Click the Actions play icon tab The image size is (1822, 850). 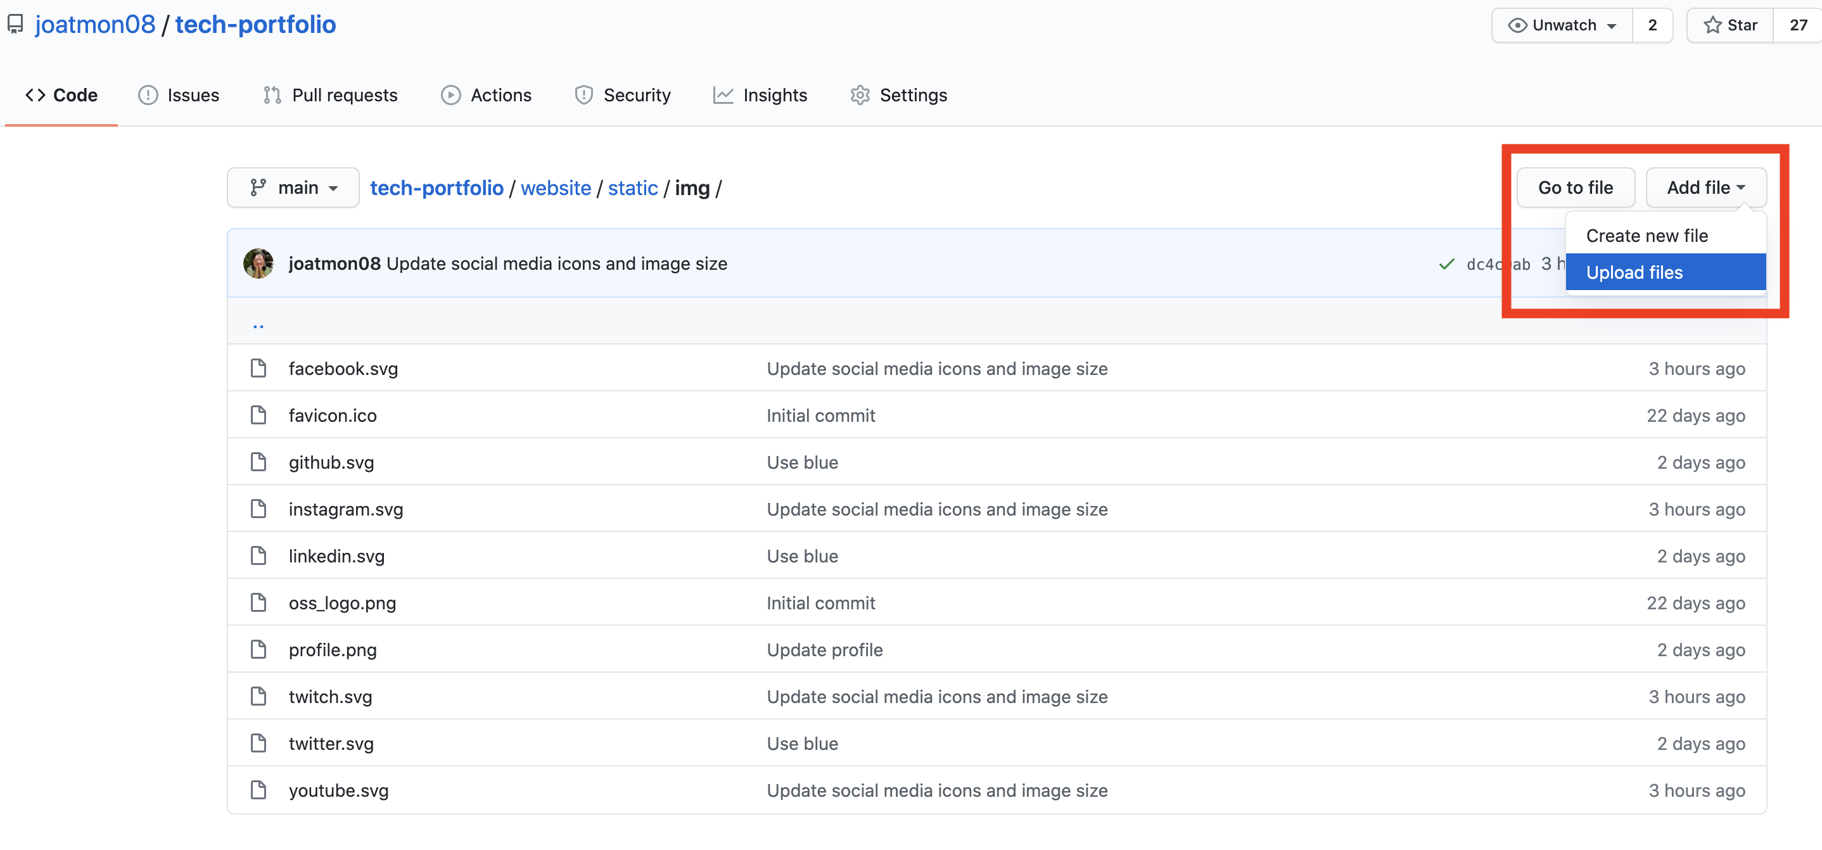point(450,95)
